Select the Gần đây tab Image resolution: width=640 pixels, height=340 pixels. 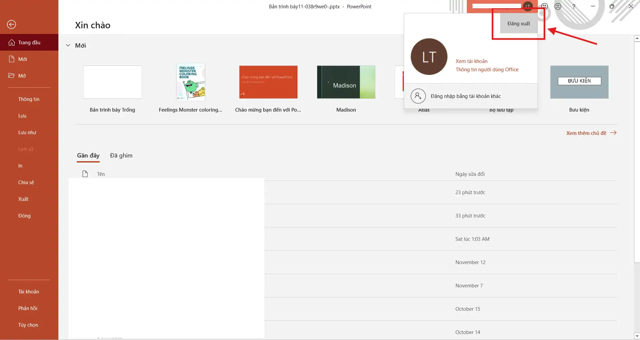tap(88, 156)
